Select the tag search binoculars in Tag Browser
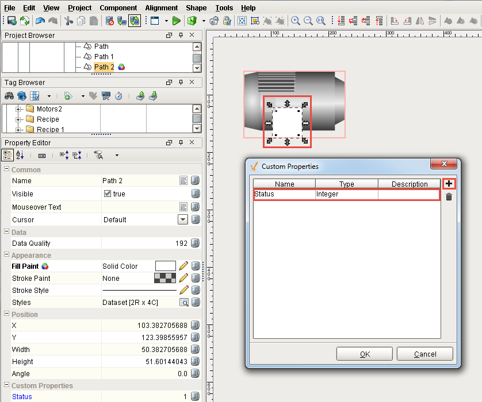482x402 pixels. pos(8,96)
